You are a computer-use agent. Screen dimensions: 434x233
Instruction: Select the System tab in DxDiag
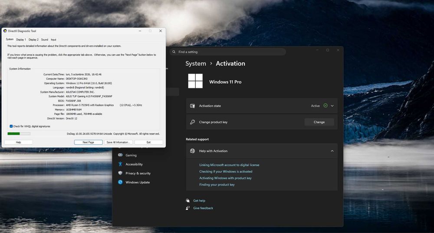[10, 39]
